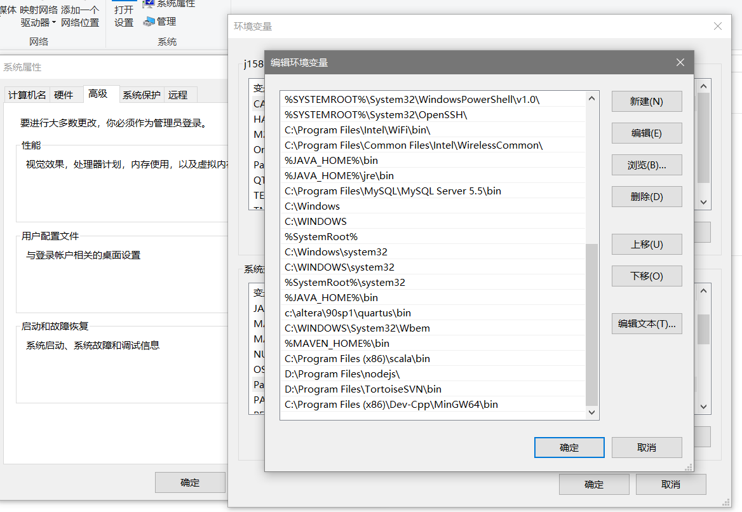Screen dimensions: 742x512
Task: Confirm the edit dialog with 确定
Action: pos(569,447)
